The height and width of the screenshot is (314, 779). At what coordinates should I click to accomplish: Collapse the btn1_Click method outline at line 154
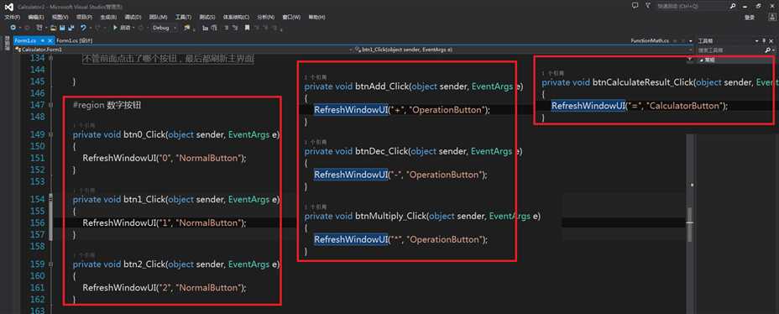coord(51,199)
